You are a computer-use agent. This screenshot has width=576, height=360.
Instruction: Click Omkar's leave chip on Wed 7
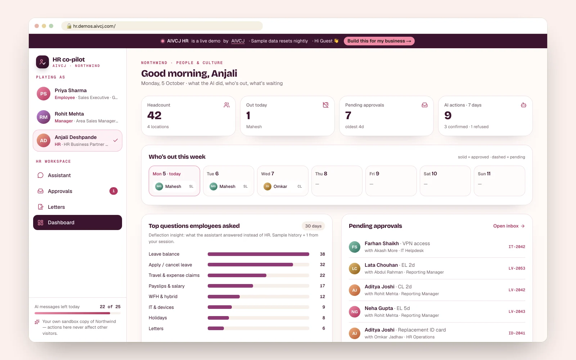tap(283, 186)
